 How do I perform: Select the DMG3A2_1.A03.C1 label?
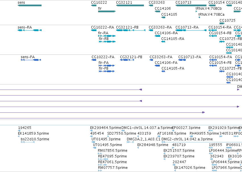pyautogui.click(x=144, y=139)
